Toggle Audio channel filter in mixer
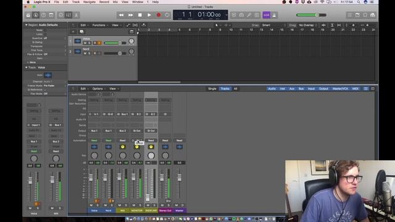Image resolution: width=395 pixels, height=222 pixels. click(272, 89)
